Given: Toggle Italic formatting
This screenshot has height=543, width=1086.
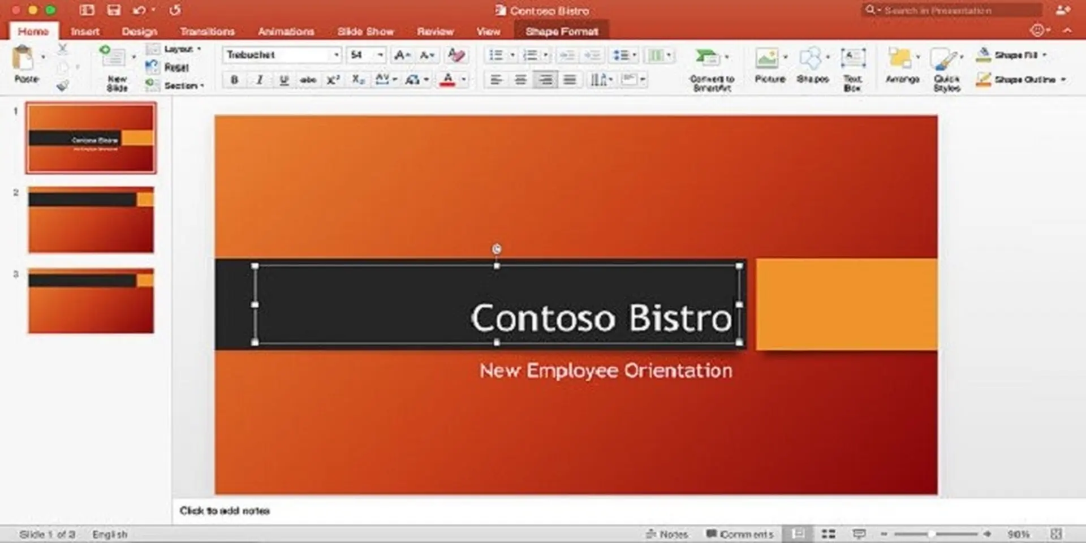Looking at the screenshot, I should pyautogui.click(x=258, y=79).
